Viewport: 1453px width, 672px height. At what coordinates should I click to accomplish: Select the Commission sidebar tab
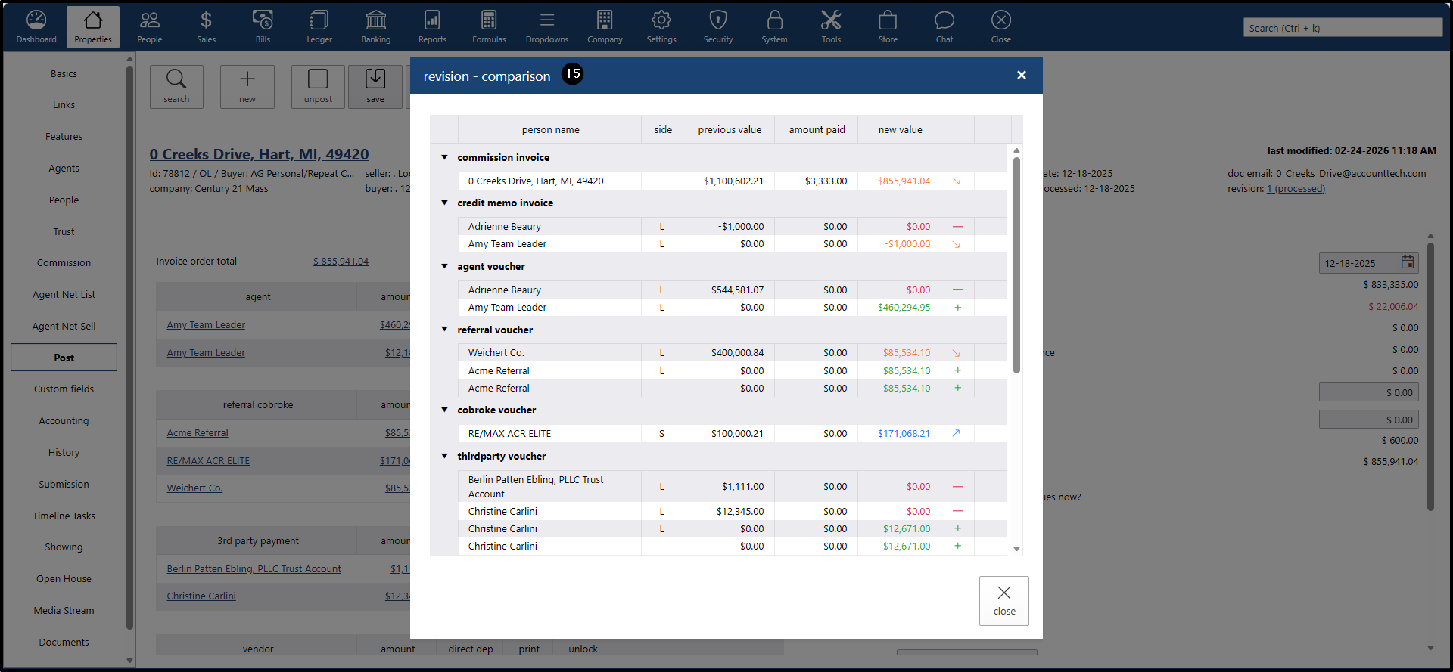(x=64, y=263)
